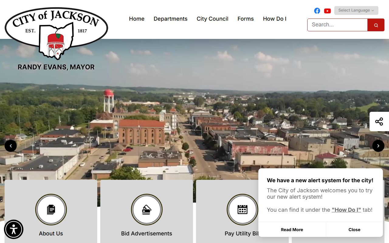Viewport: 389px width, 243px height.
Task: Follow the "How Do I" link in the alert
Action: [x=346, y=210]
